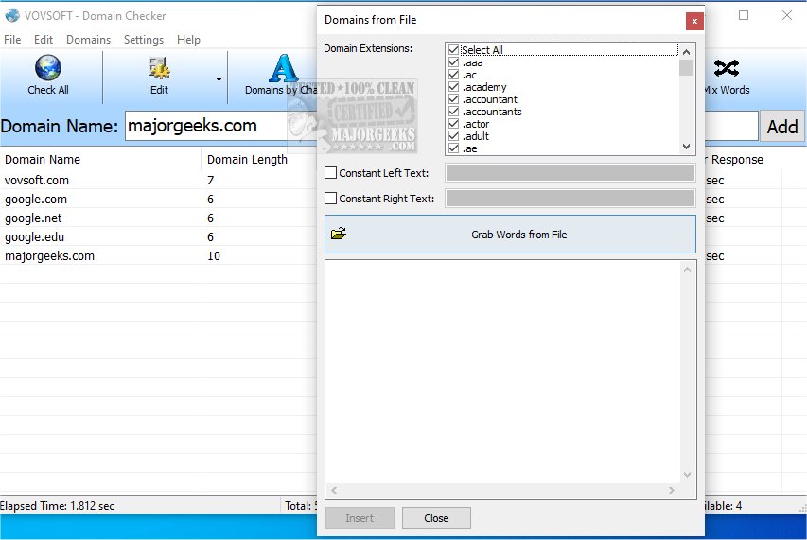Click the disabled Insert button
The width and height of the screenshot is (807, 540).
[360, 518]
